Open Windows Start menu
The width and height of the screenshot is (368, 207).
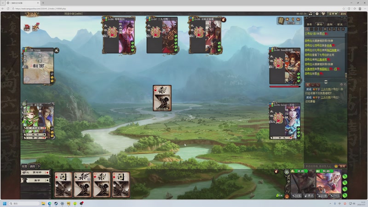click(5, 203)
